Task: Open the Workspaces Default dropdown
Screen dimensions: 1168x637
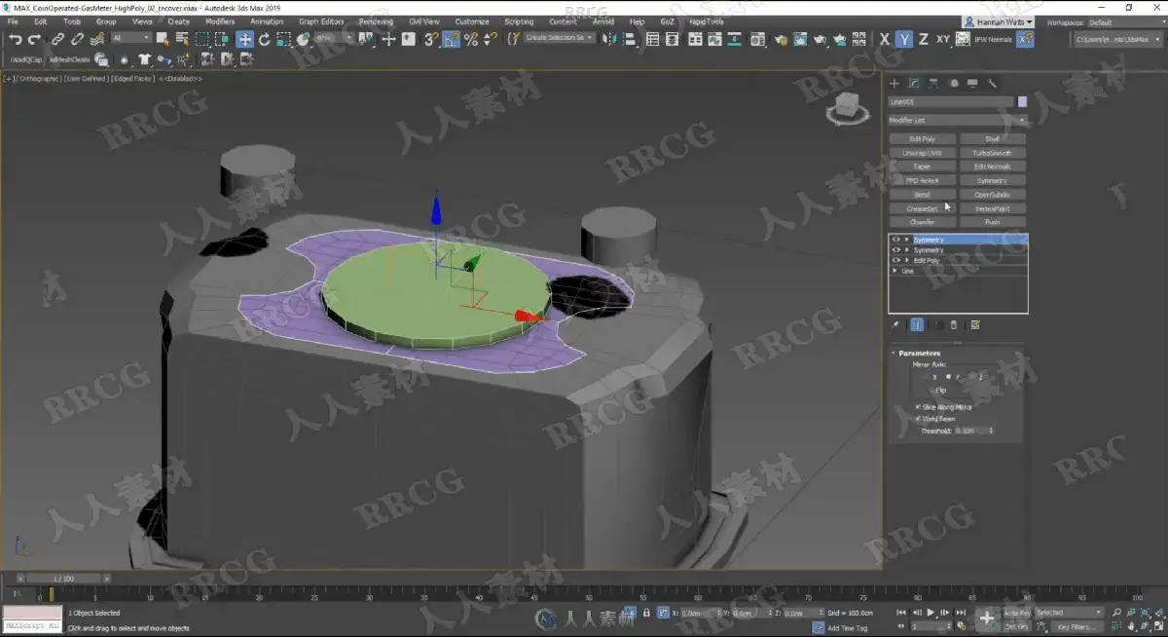Action: click(1126, 21)
